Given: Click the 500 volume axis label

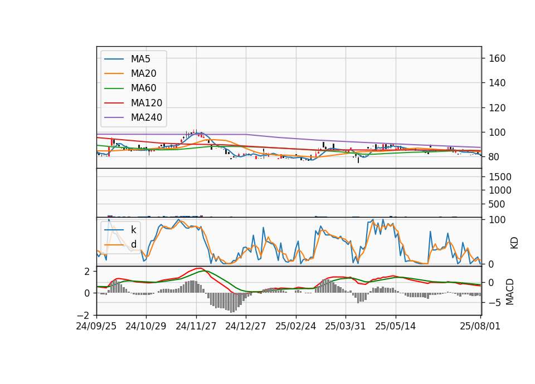Looking at the screenshot, I should [497, 204].
